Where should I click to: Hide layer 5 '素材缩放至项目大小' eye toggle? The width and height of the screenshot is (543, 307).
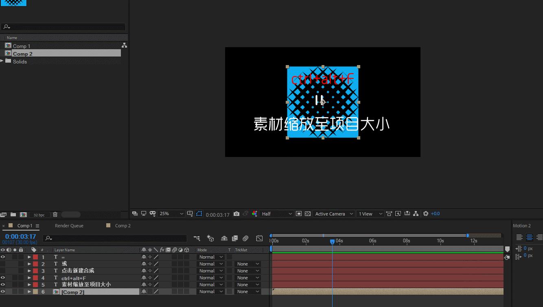tap(3, 285)
